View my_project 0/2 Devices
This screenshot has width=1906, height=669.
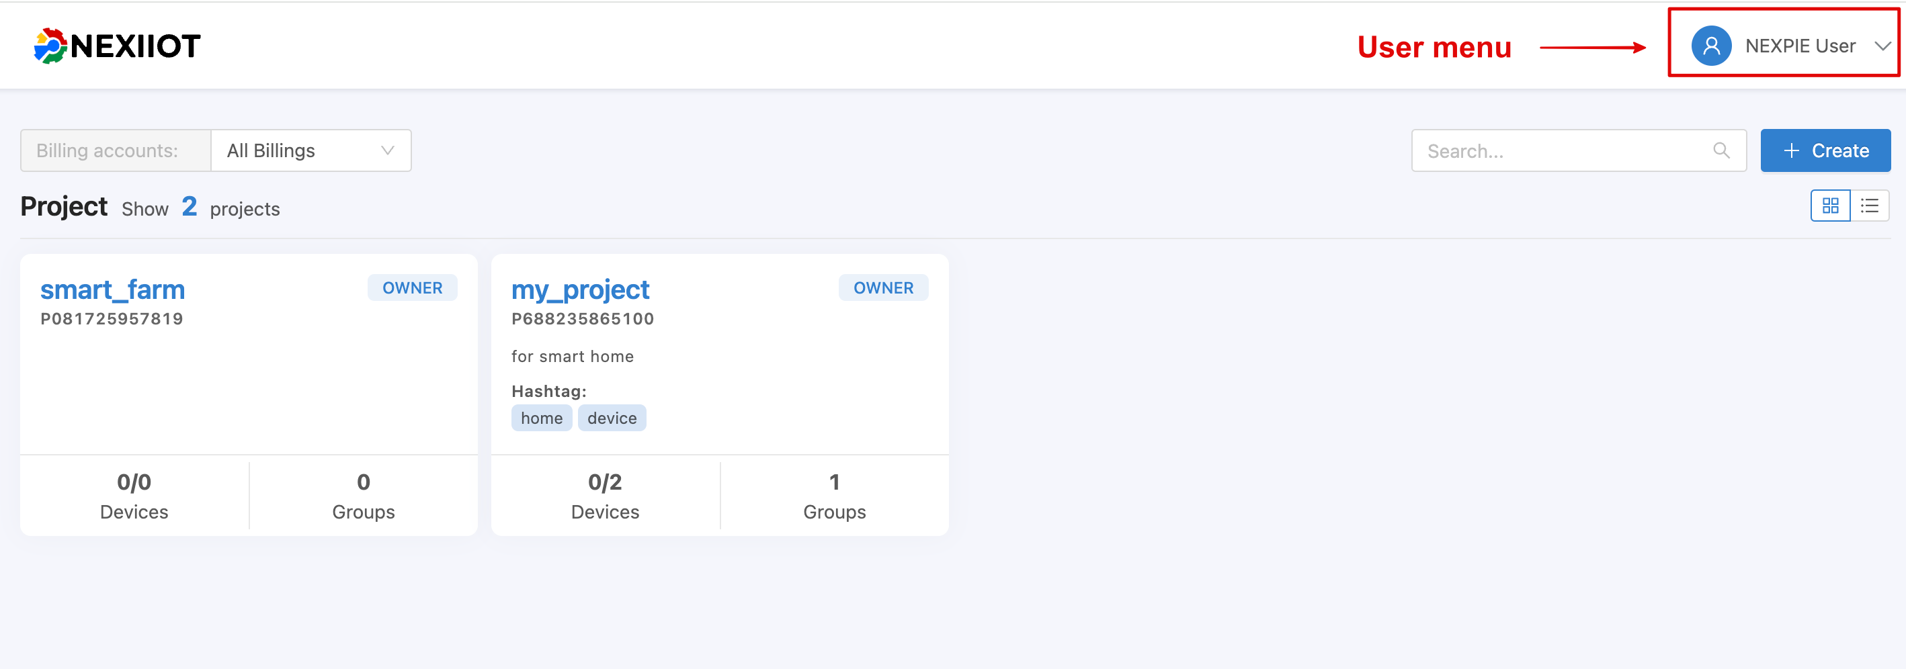[604, 495]
